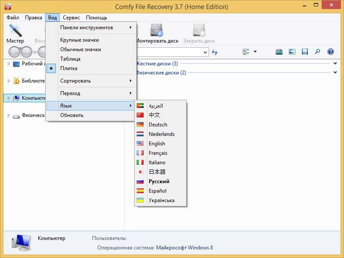Click inside the address input field

pos(169,52)
